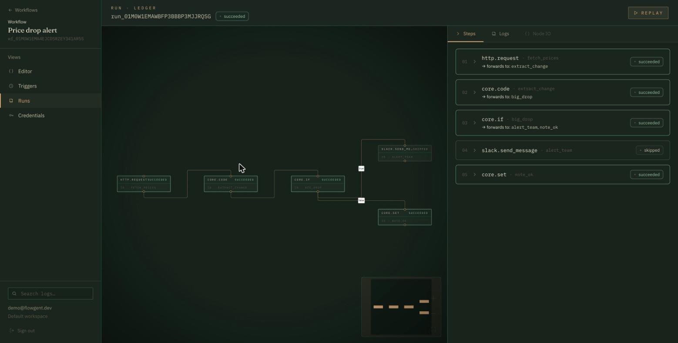Image resolution: width=678 pixels, height=343 pixels.
Task: Click the Sign out icon
Action: pyautogui.click(x=12, y=331)
